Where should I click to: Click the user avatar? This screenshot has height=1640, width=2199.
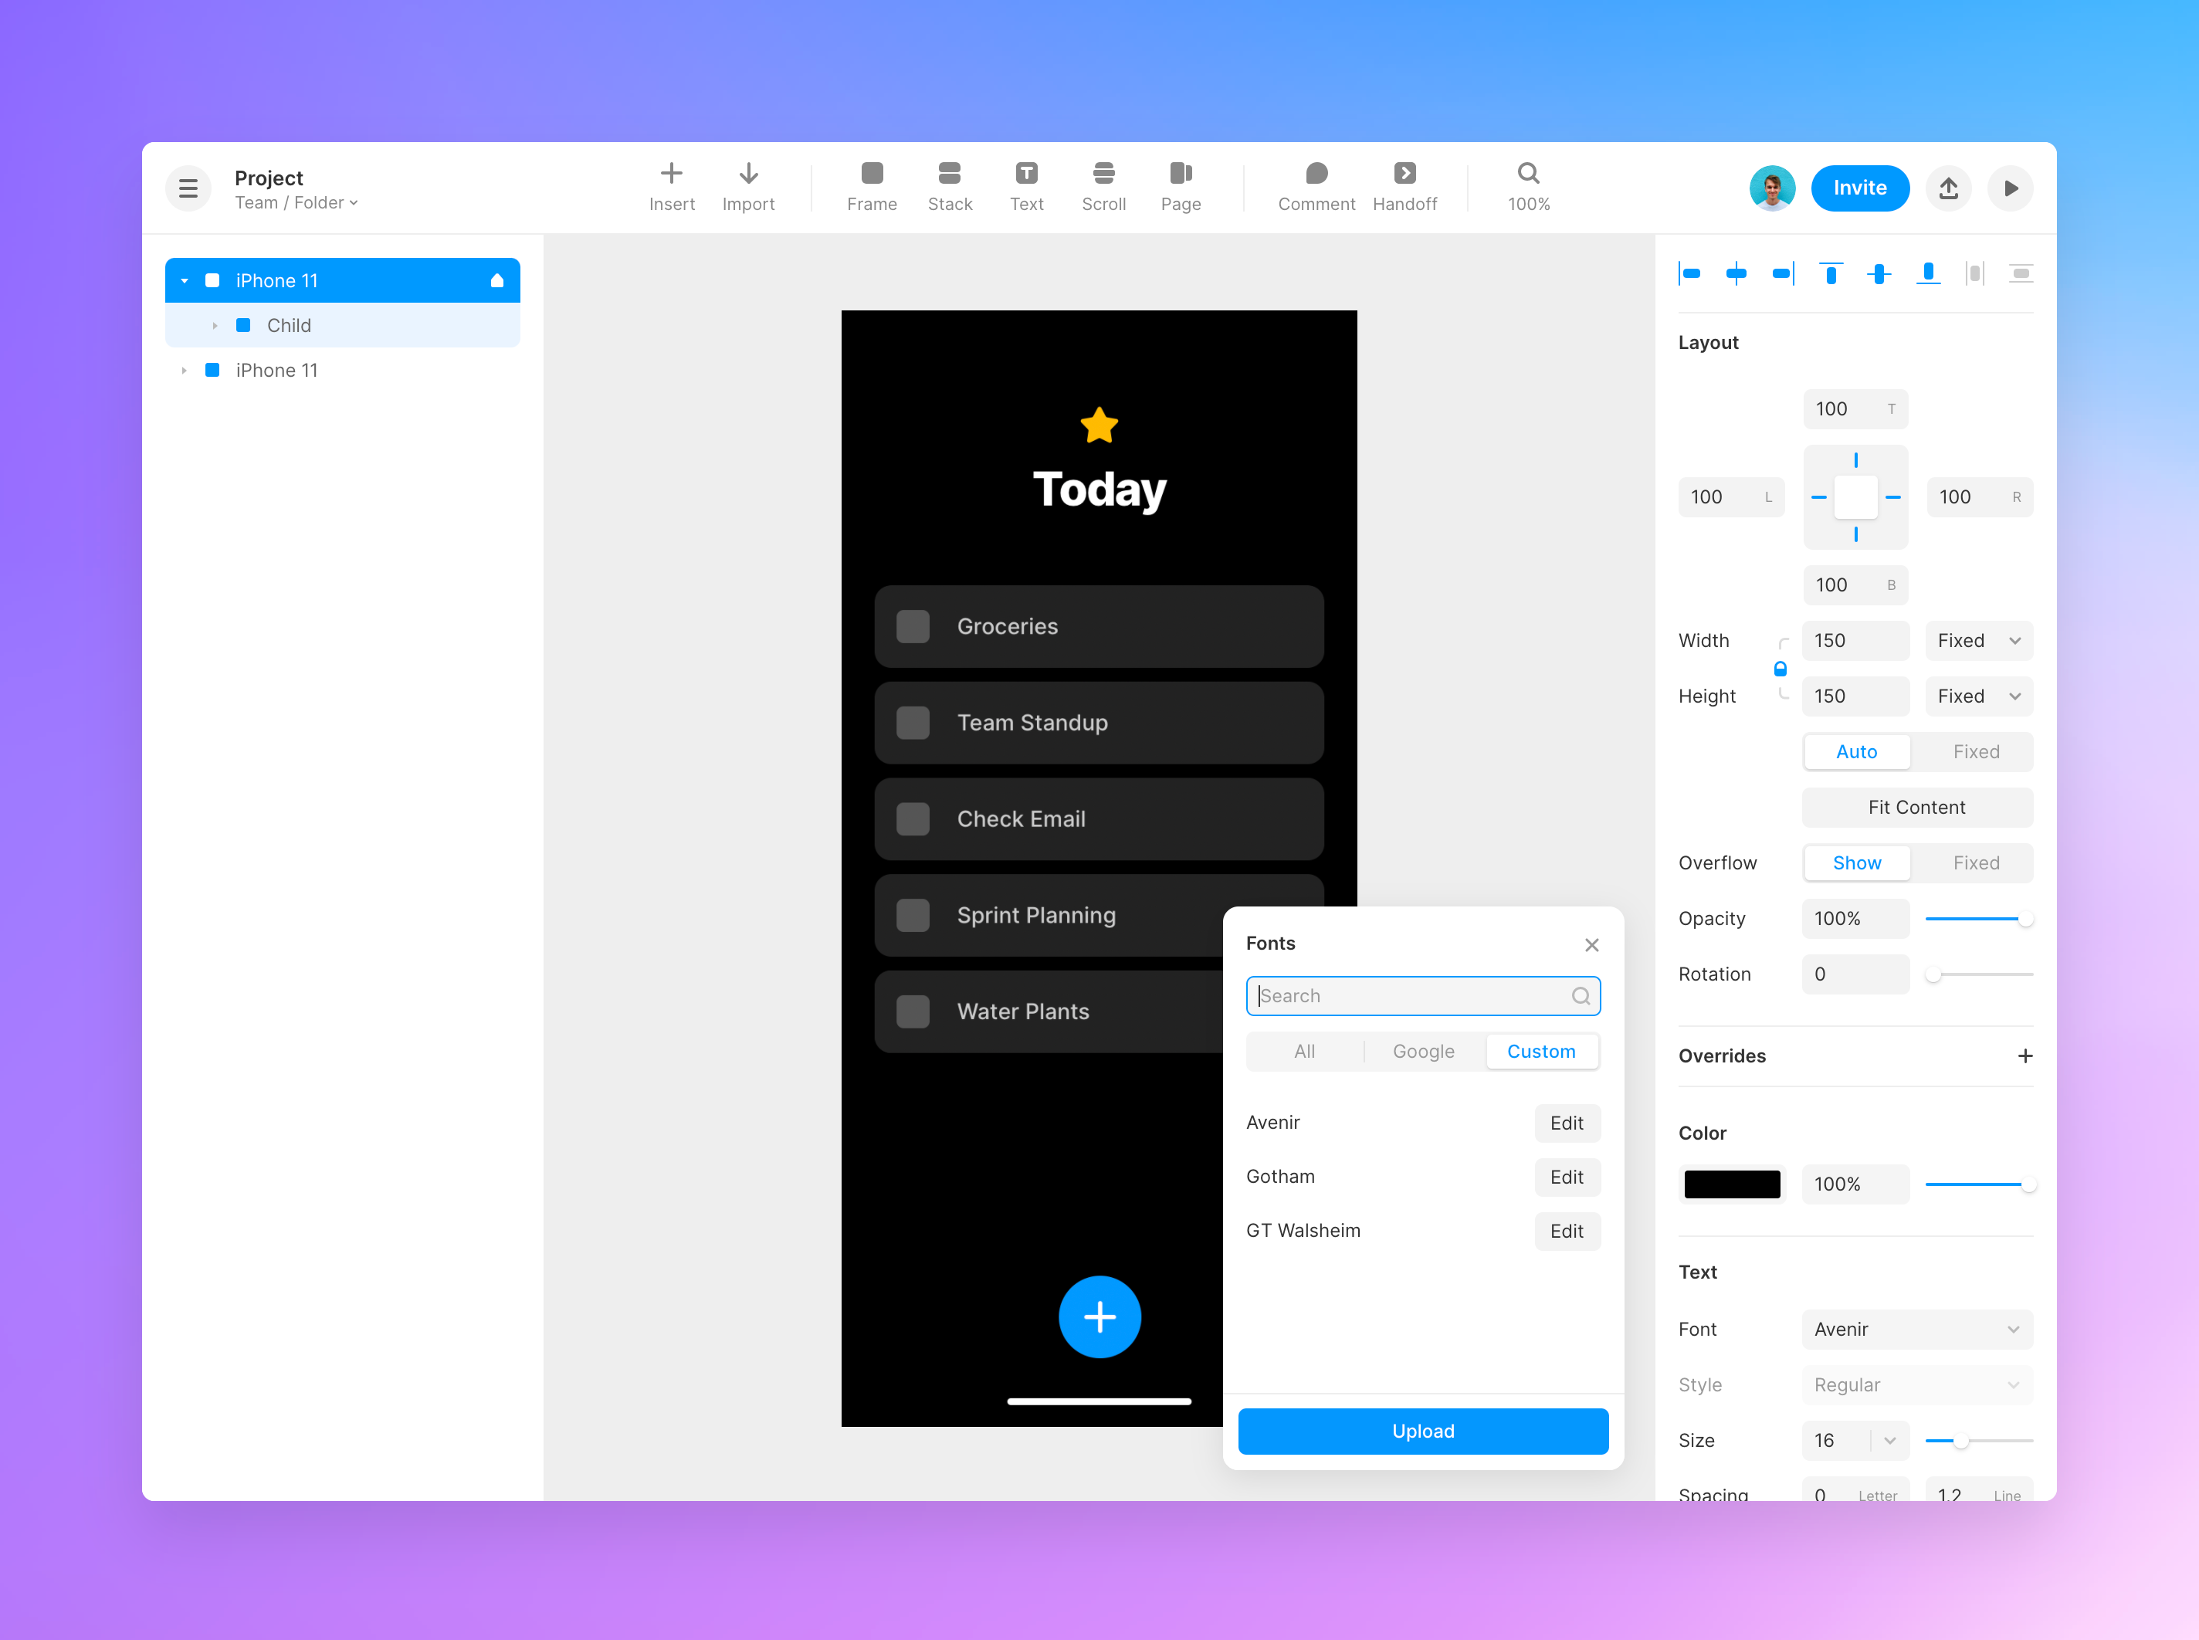pos(1772,188)
